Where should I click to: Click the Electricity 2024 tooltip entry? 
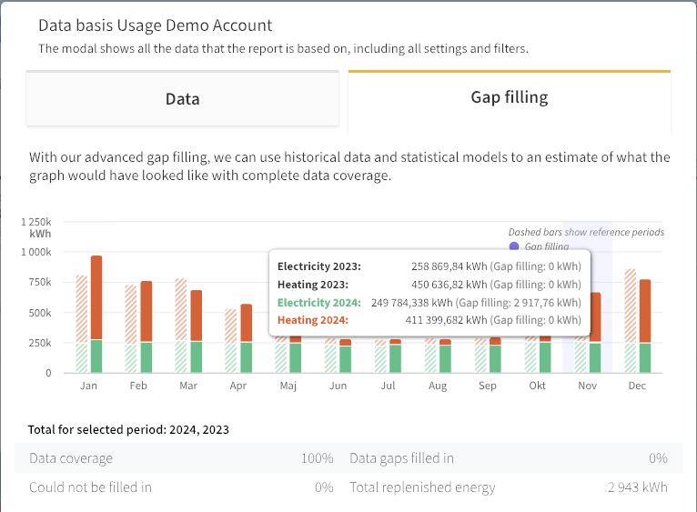(x=319, y=303)
